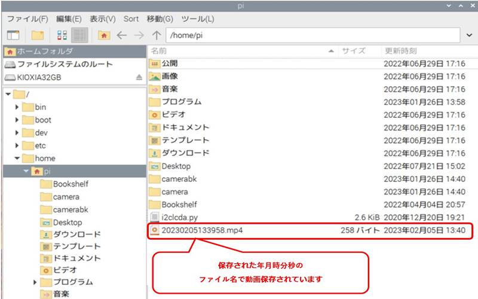Switch to icon view mode
The height and width of the screenshot is (299, 478).
(x=62, y=35)
